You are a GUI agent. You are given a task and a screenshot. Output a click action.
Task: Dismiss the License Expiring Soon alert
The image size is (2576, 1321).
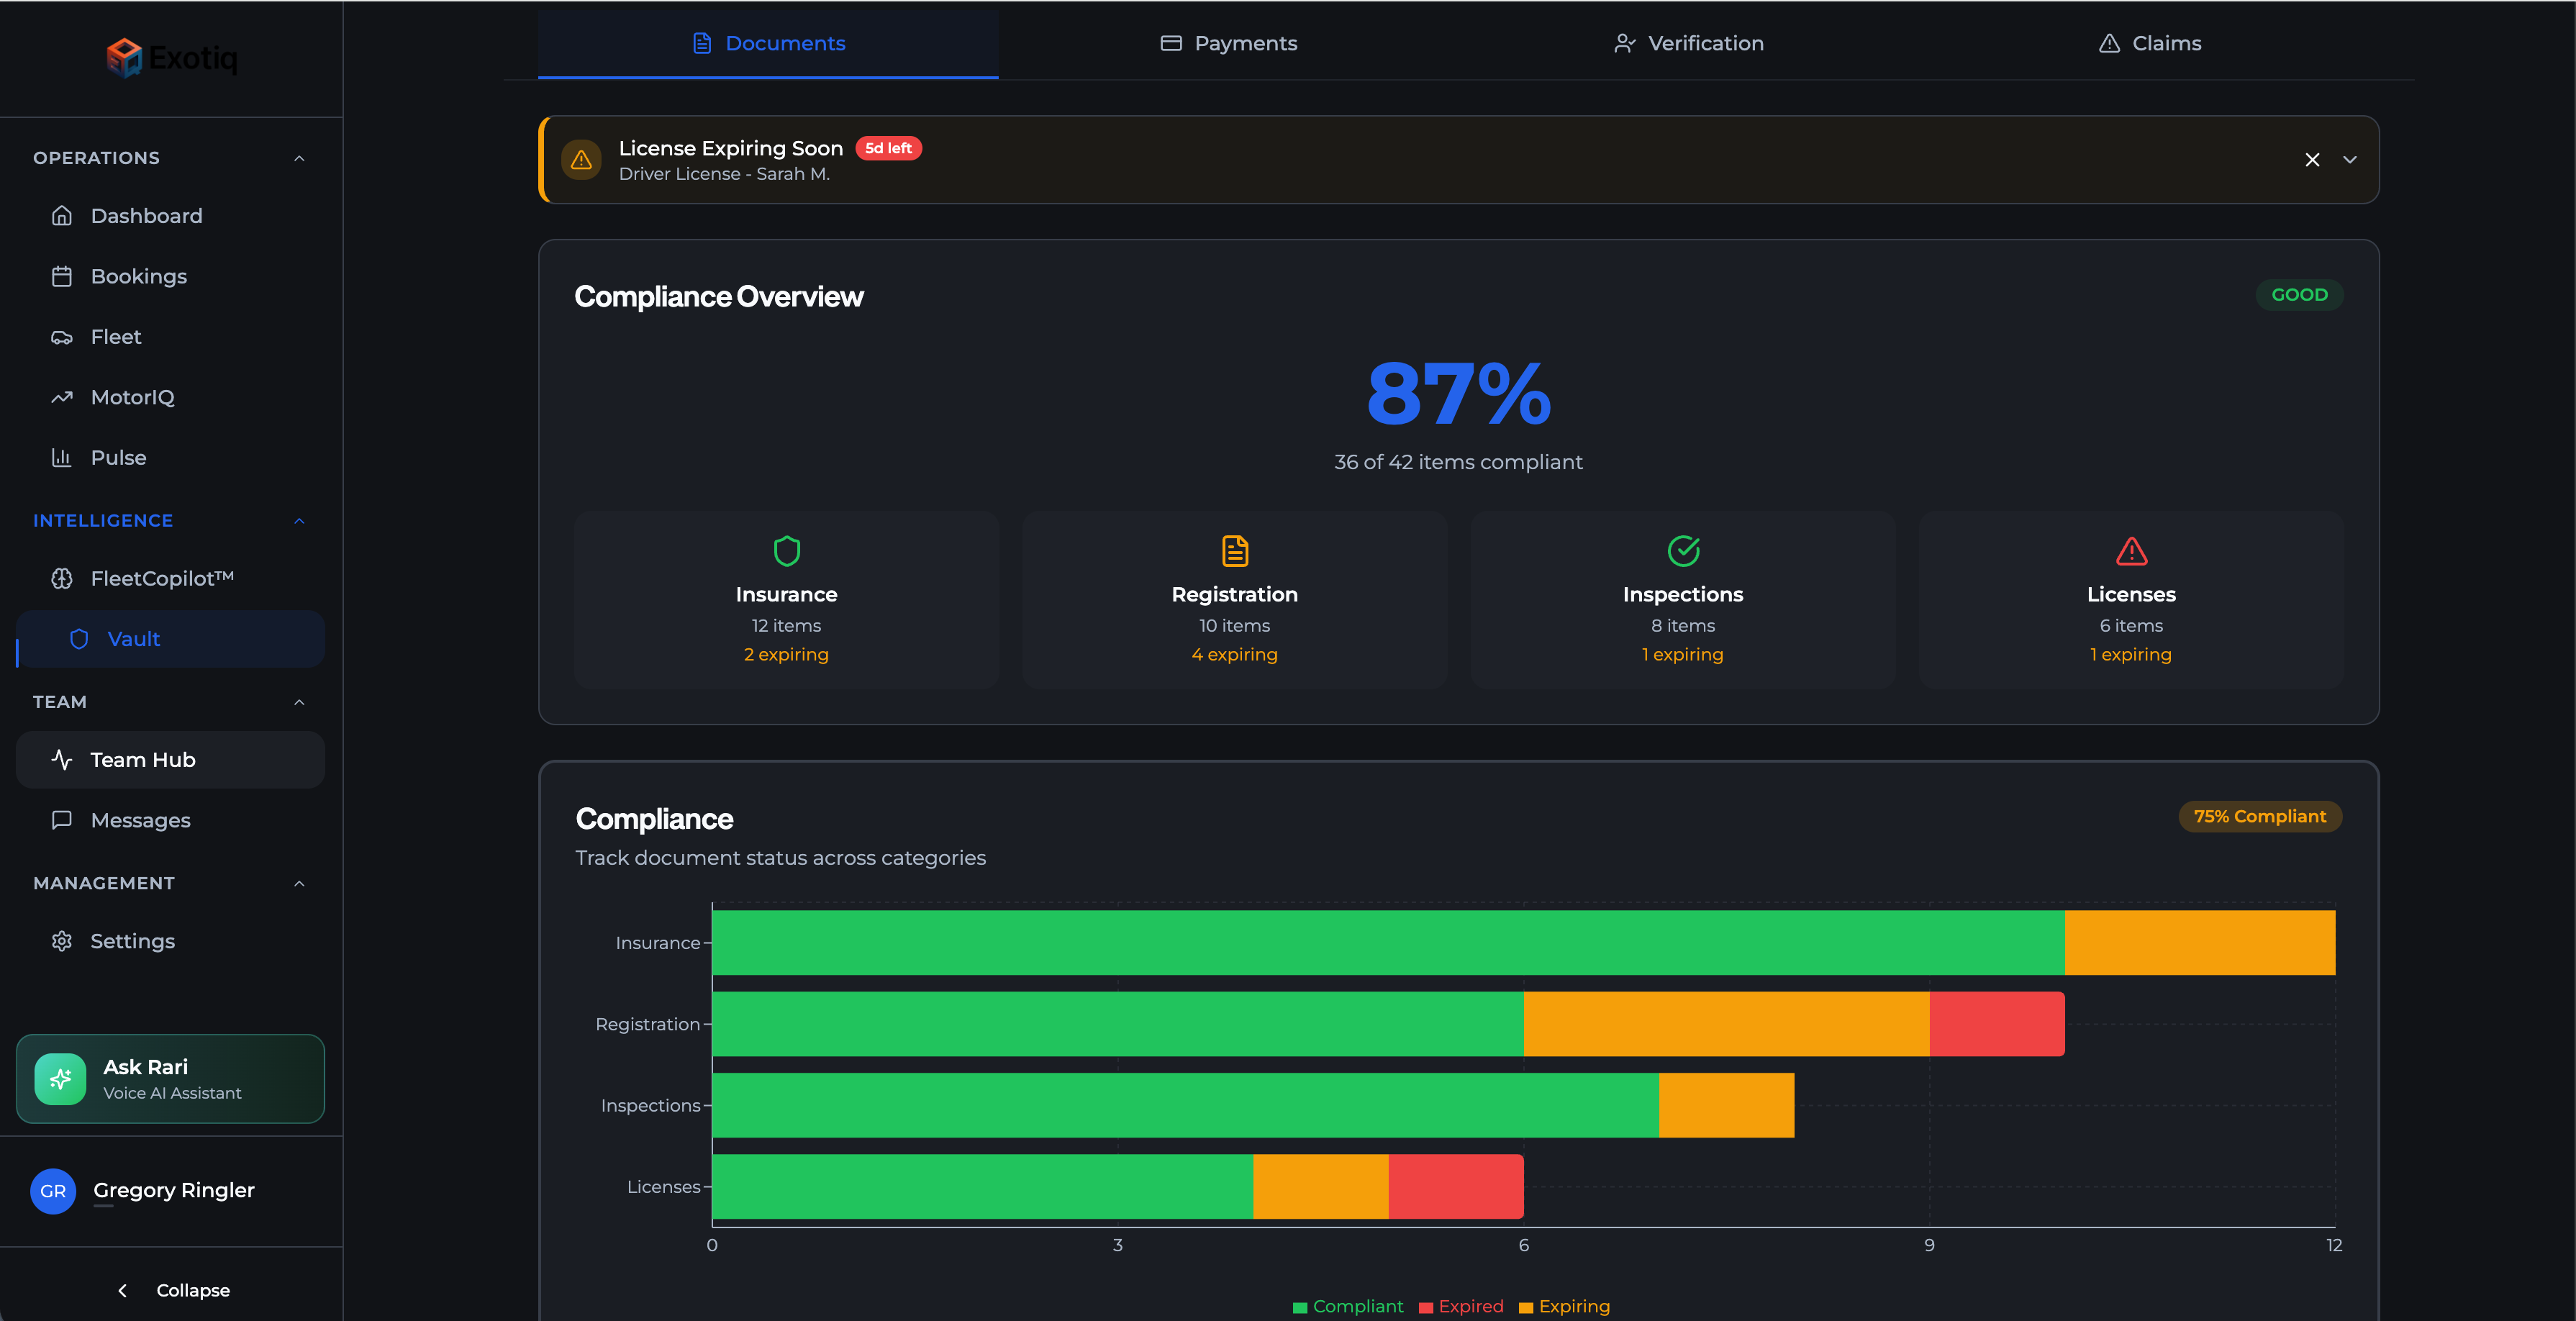tap(2311, 160)
